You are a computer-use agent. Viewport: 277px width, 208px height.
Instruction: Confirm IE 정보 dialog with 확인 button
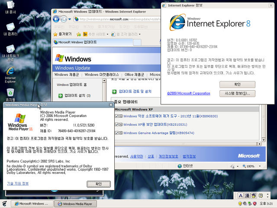click(x=237, y=84)
